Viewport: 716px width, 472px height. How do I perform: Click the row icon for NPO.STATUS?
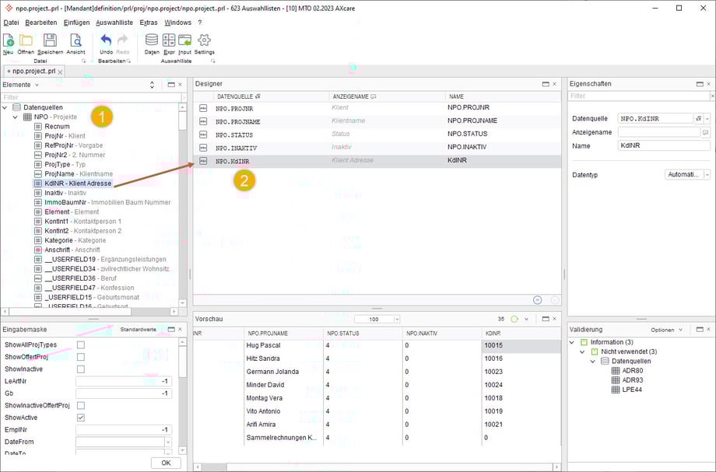pos(203,135)
